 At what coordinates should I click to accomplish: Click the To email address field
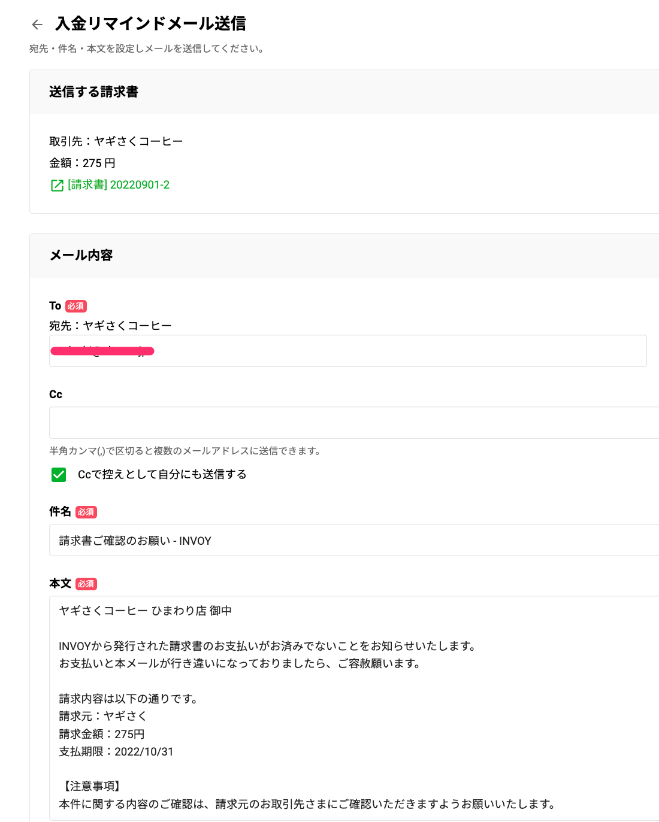pos(348,351)
